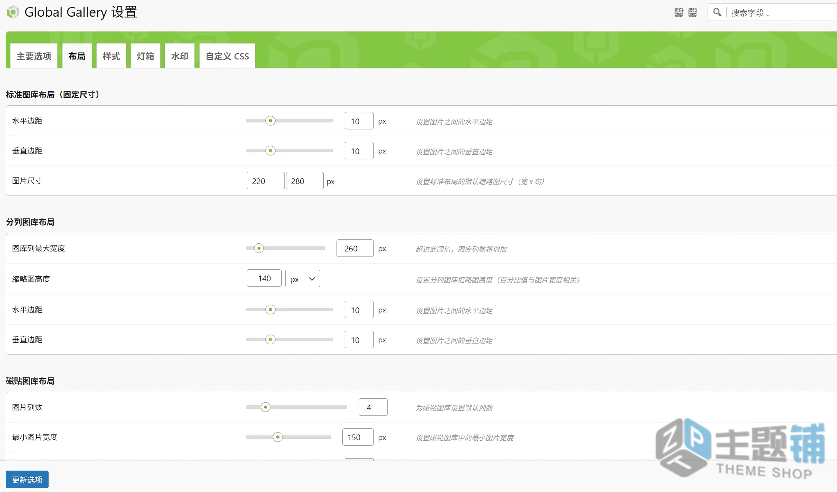Click the 水平边距 value field in 分列图库布局
837x492 pixels.
click(359, 310)
